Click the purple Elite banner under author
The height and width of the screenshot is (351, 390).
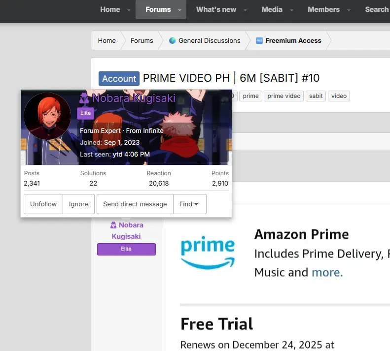click(x=126, y=249)
